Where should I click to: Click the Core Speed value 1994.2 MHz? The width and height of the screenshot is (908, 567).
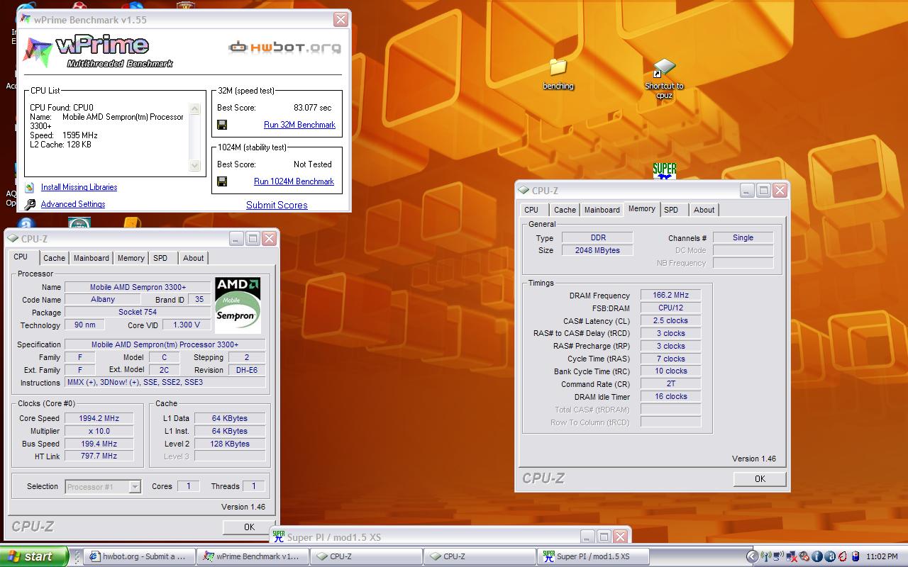[x=99, y=418]
